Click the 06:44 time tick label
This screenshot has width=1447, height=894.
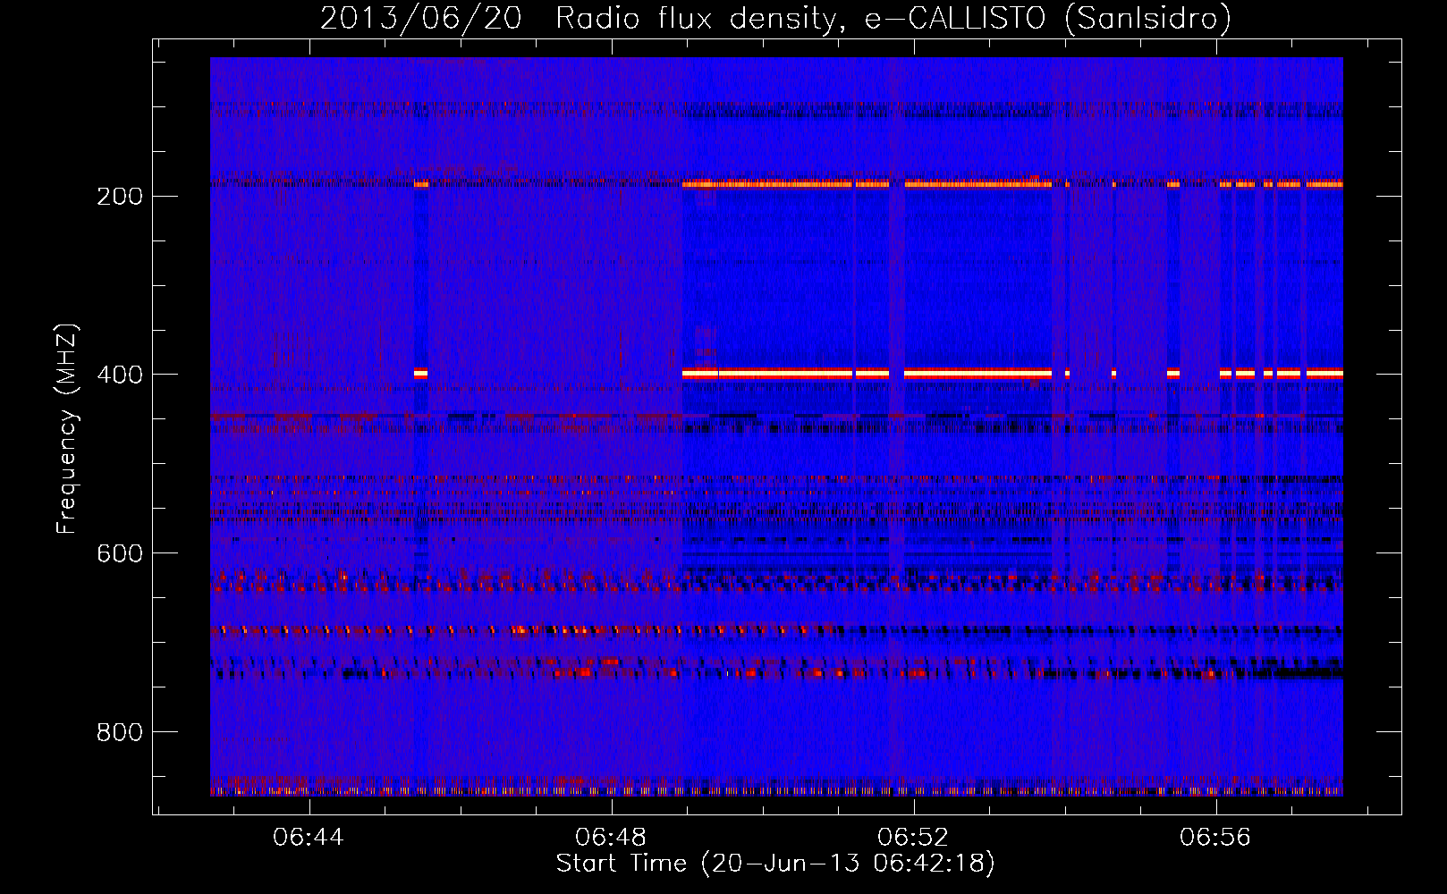[x=309, y=838]
